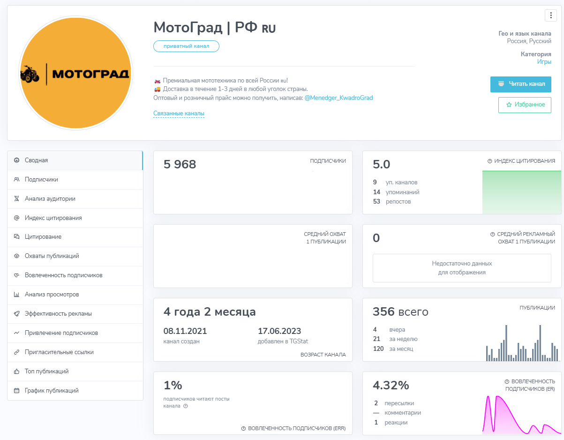Click the publications bar chart

(x=521, y=343)
